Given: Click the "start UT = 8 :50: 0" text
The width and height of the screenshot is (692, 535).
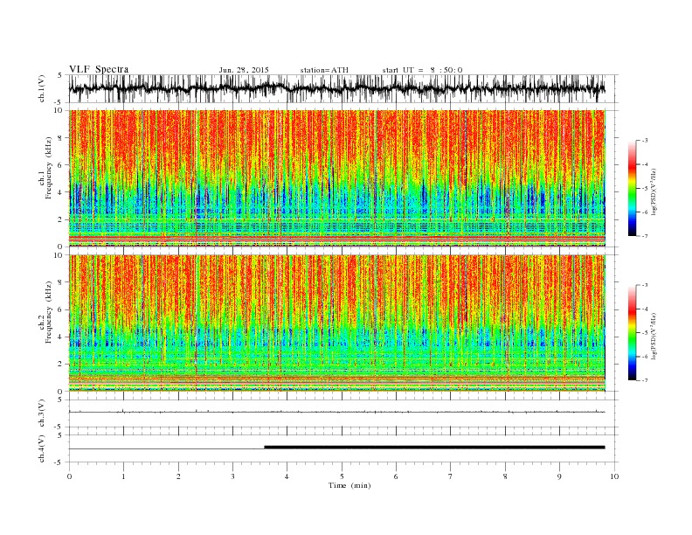Looking at the screenshot, I should coord(422,70).
